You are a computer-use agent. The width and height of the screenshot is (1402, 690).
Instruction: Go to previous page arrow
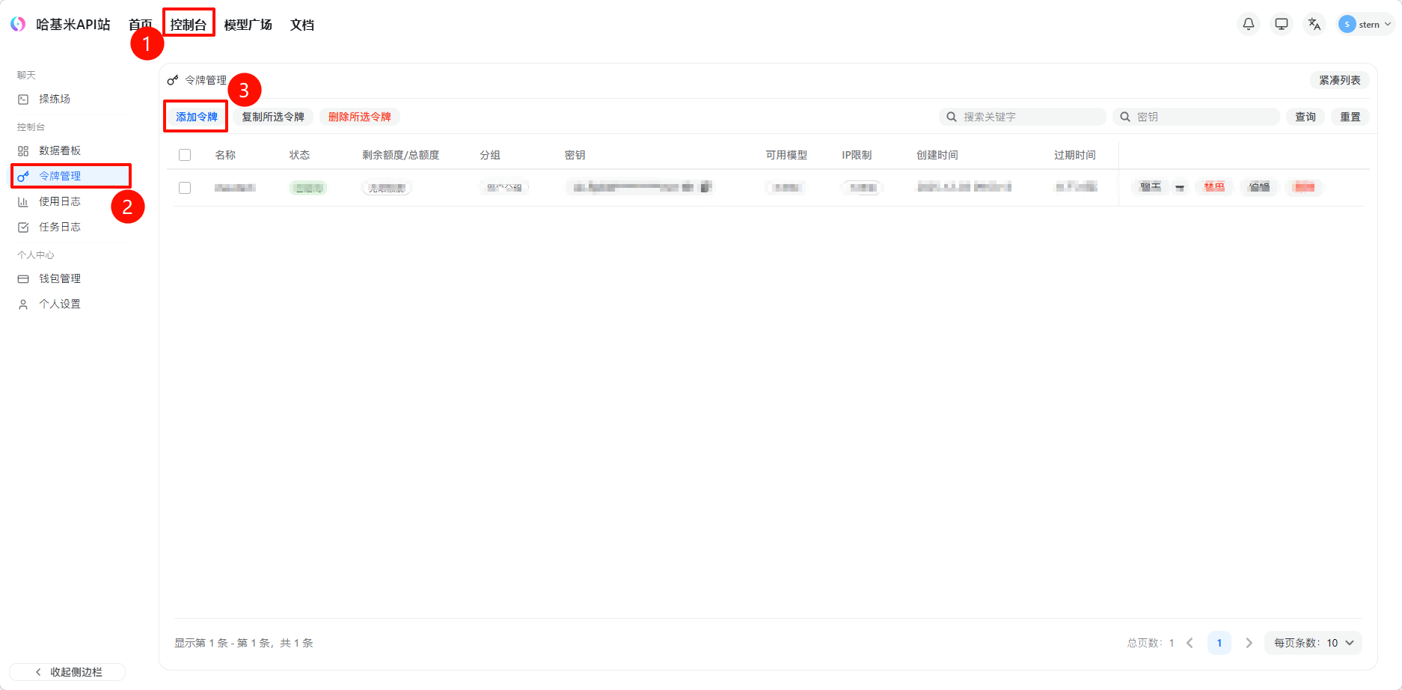coord(1190,643)
